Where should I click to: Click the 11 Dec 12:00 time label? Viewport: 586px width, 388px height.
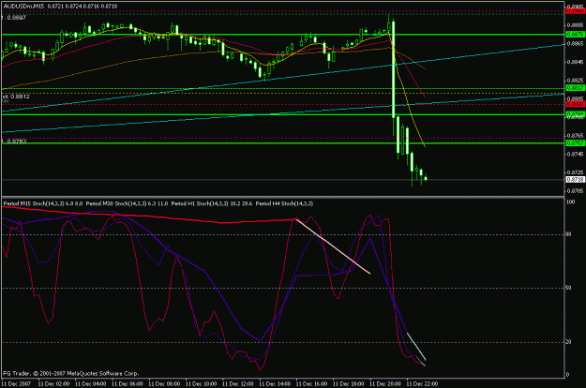(238, 383)
